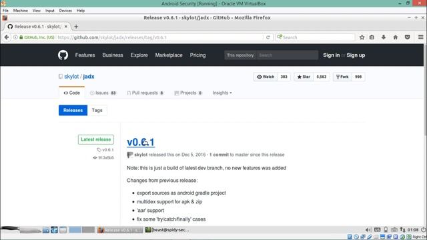Open the Pricing link in GitHub header
Viewport: 427px width, 240px height.
tap(197, 55)
